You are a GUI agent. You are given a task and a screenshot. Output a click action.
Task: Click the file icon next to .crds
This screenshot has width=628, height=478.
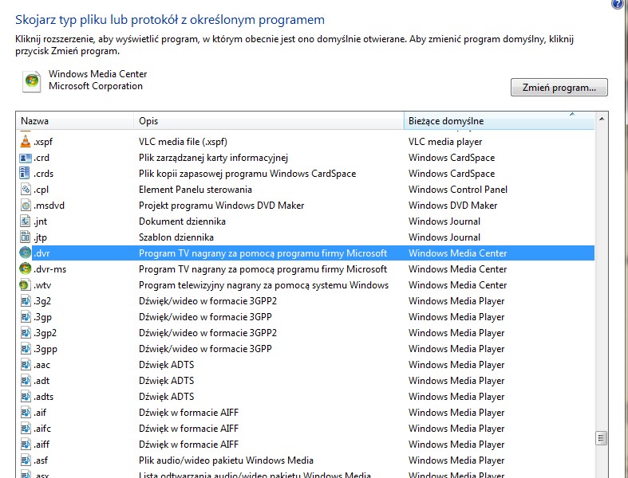25,173
